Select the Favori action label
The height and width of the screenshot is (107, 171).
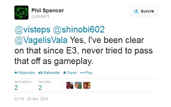pyautogui.click(x=72, y=73)
